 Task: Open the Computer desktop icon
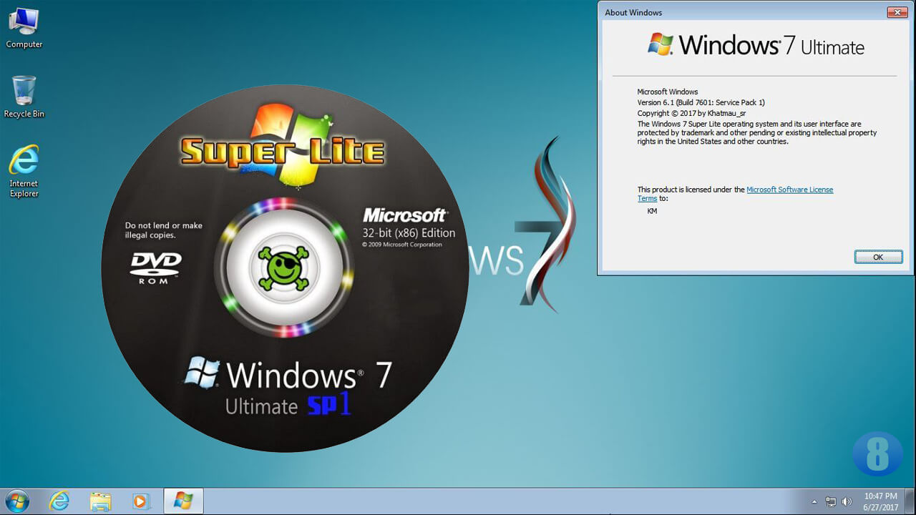coord(24,28)
